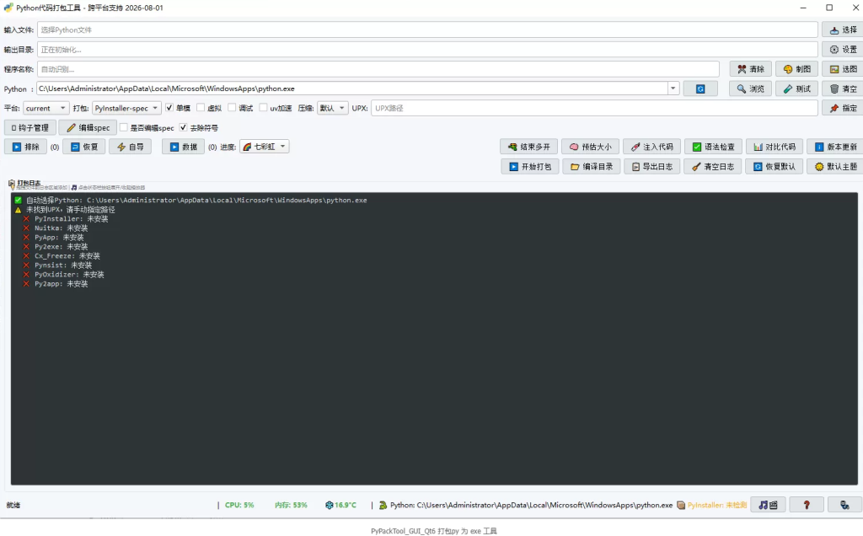Image resolution: width=863 pixels, height=536 pixels.
Task: Click the 清空 trash button
Action: tap(842, 88)
